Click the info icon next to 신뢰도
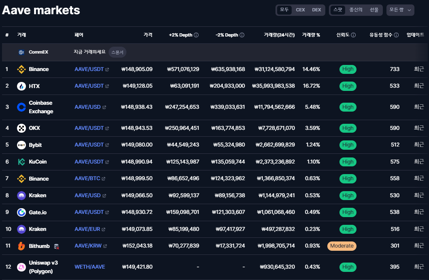The width and height of the screenshot is (429, 280). pyautogui.click(x=353, y=35)
